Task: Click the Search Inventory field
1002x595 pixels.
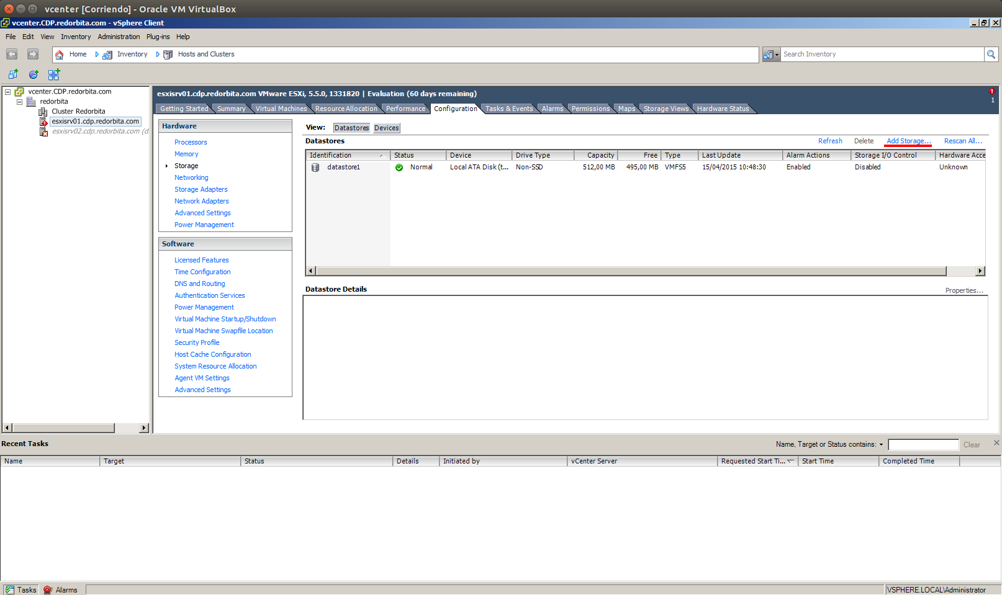Action: [882, 55]
